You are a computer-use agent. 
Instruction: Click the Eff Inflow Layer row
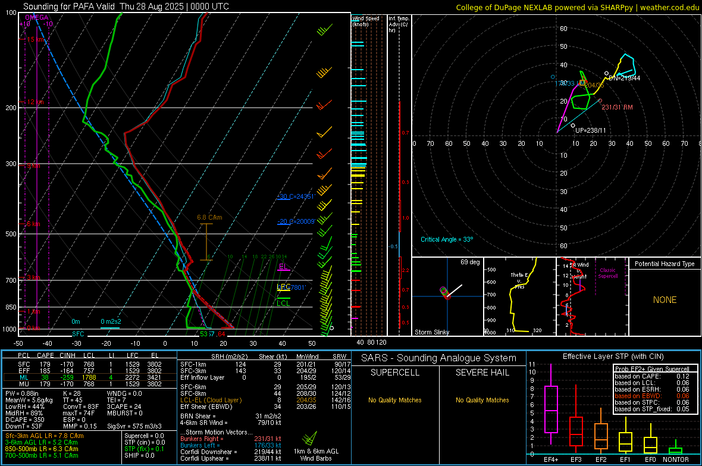[x=265, y=377]
